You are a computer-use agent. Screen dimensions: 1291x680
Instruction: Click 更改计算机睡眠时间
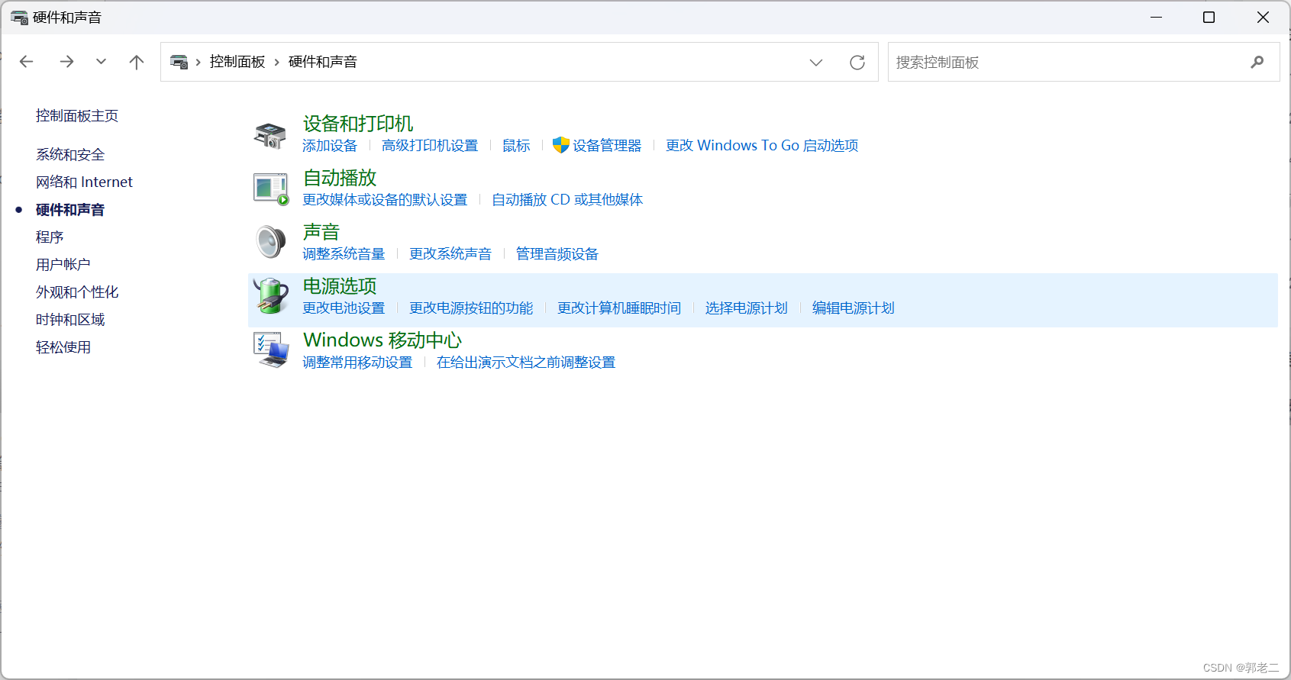[619, 308]
